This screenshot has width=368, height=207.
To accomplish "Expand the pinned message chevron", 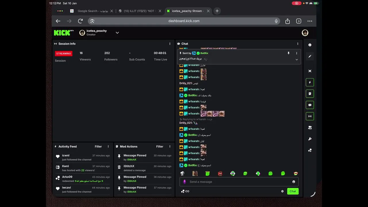I will [x=297, y=60].
